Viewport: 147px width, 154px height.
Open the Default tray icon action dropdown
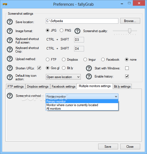pyautogui.click(x=63, y=77)
